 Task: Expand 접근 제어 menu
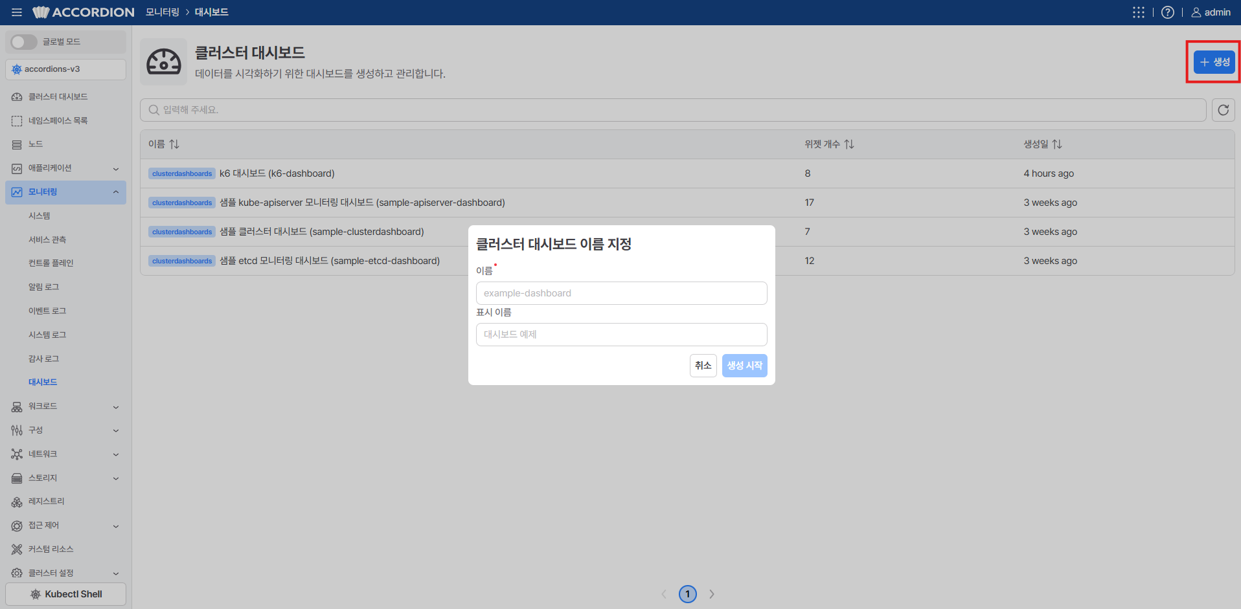(65, 526)
